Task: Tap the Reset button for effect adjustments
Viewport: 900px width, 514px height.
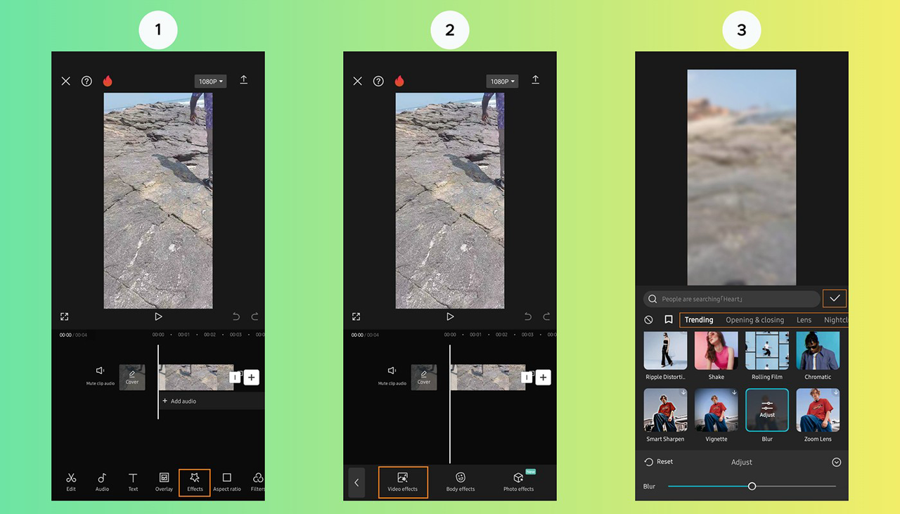Action: click(659, 462)
